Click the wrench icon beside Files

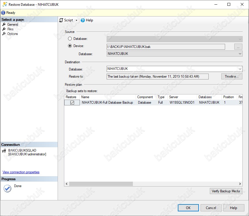click(4, 29)
